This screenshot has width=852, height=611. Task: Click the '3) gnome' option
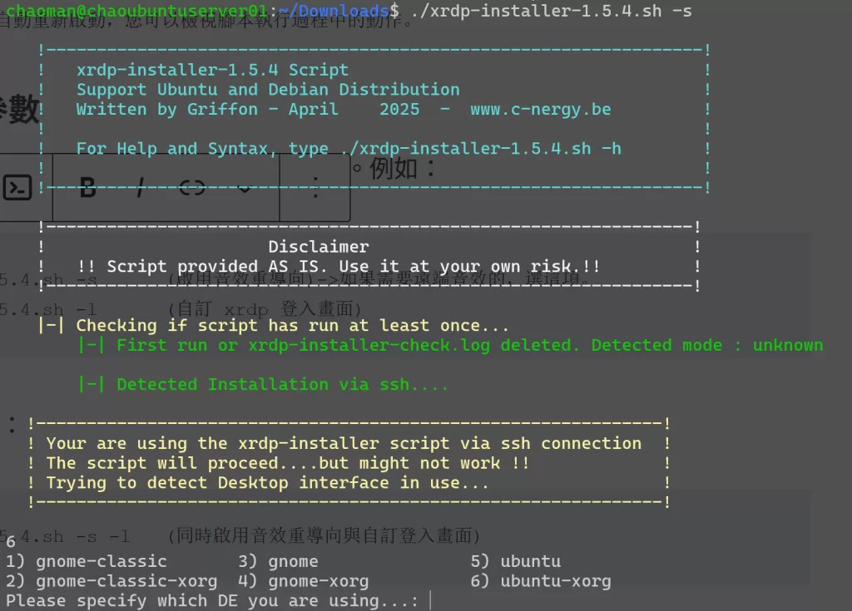point(278,561)
